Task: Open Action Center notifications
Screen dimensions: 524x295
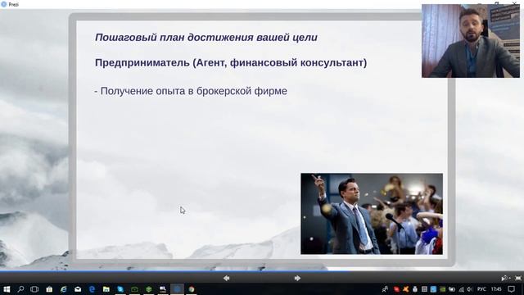Action: pos(511,289)
